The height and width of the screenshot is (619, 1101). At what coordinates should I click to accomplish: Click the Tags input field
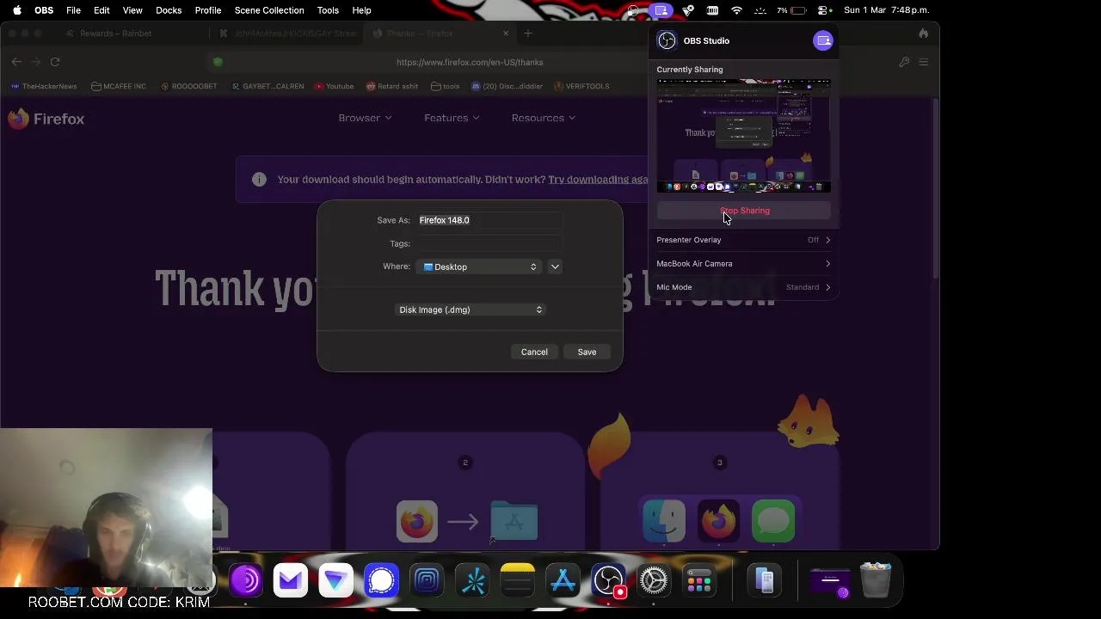click(x=489, y=243)
